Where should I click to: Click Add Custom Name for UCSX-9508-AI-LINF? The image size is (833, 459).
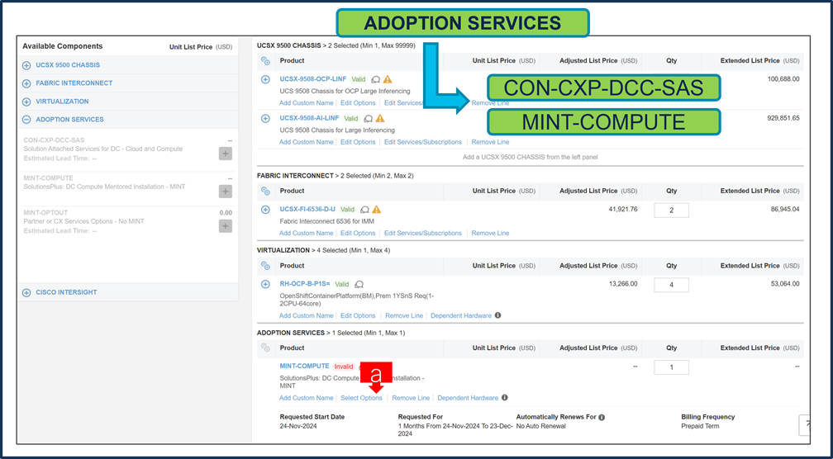(x=307, y=142)
